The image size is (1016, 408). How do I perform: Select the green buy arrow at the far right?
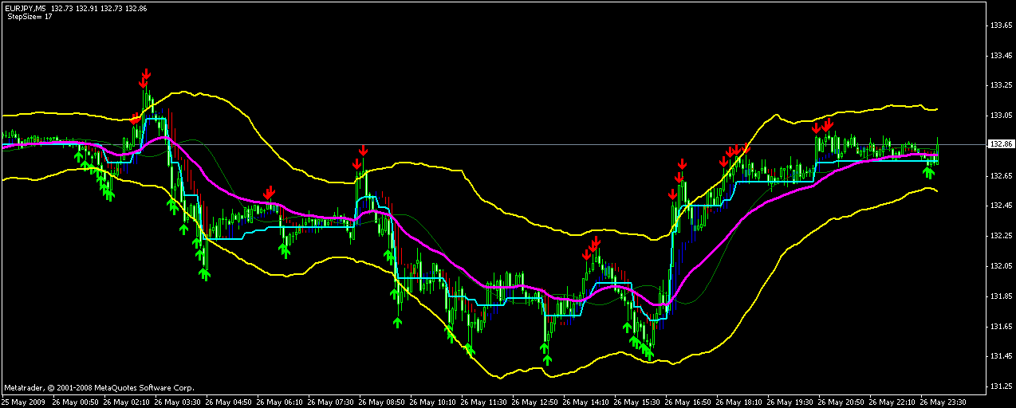point(929,171)
